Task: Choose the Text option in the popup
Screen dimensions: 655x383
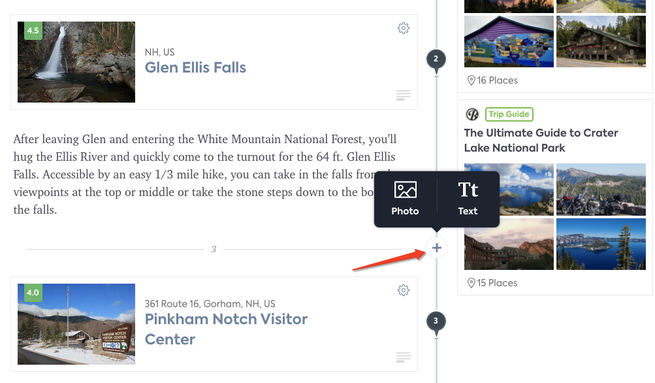Action: click(468, 199)
